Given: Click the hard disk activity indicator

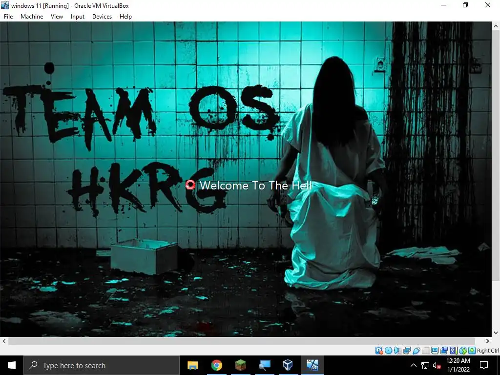Looking at the screenshot, I should click(379, 351).
